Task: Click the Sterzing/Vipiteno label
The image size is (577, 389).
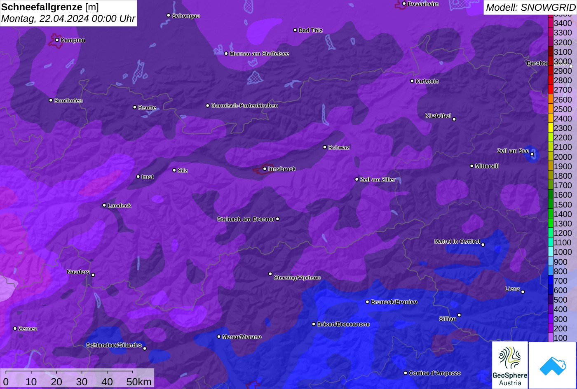Action: 297,278
